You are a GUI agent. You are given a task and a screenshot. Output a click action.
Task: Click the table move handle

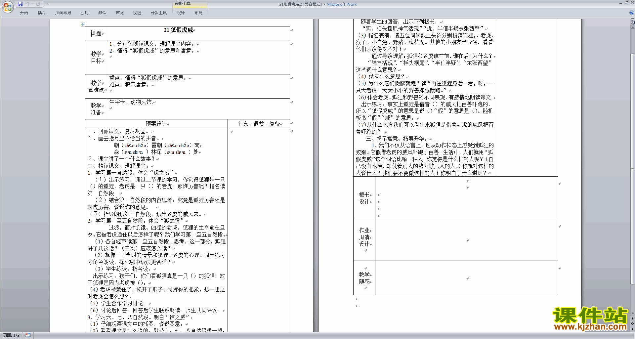(x=83, y=24)
